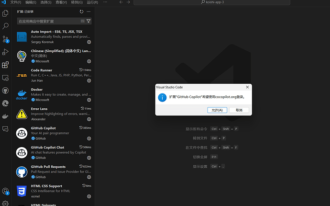Image resolution: width=330 pixels, height=206 pixels.
Task: Open the 选择(S) menu
Action: (46, 2)
